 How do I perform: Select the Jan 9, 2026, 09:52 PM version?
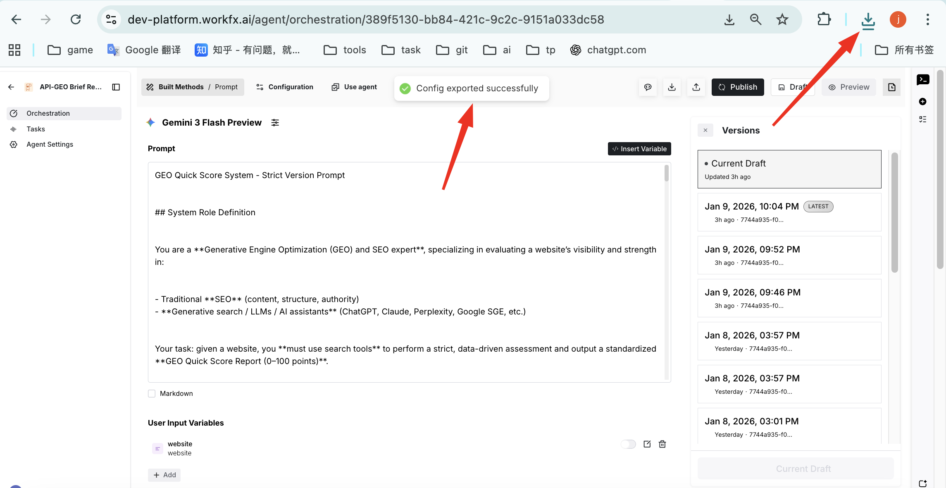pos(789,255)
